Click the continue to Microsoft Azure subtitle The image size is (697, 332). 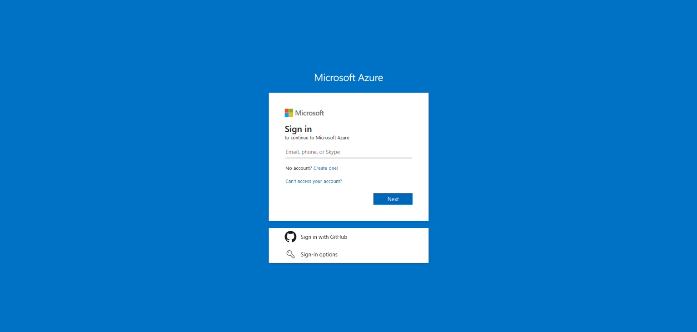coord(317,138)
